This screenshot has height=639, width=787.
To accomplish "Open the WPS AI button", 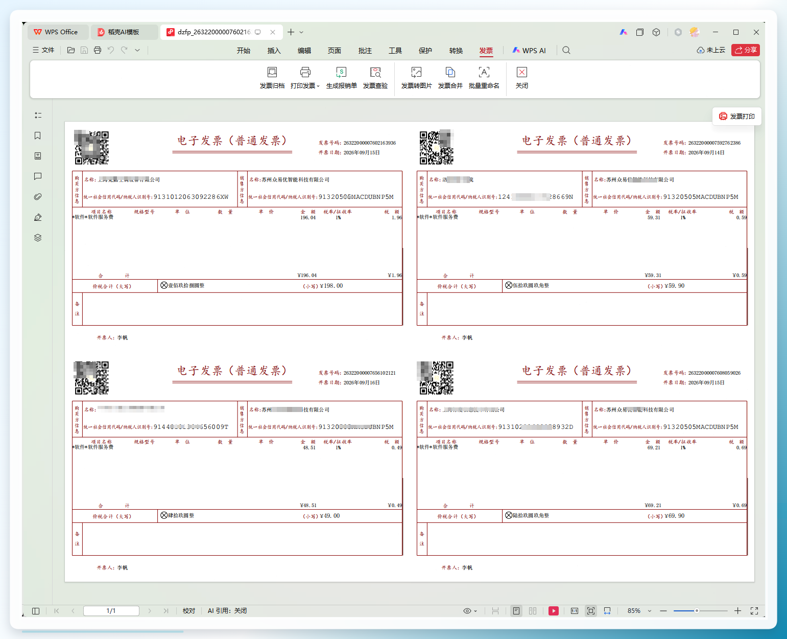I will (x=529, y=51).
